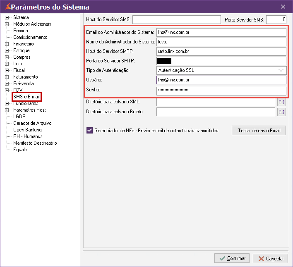Select Manifesto Destinatário tree item

[x=35, y=143]
